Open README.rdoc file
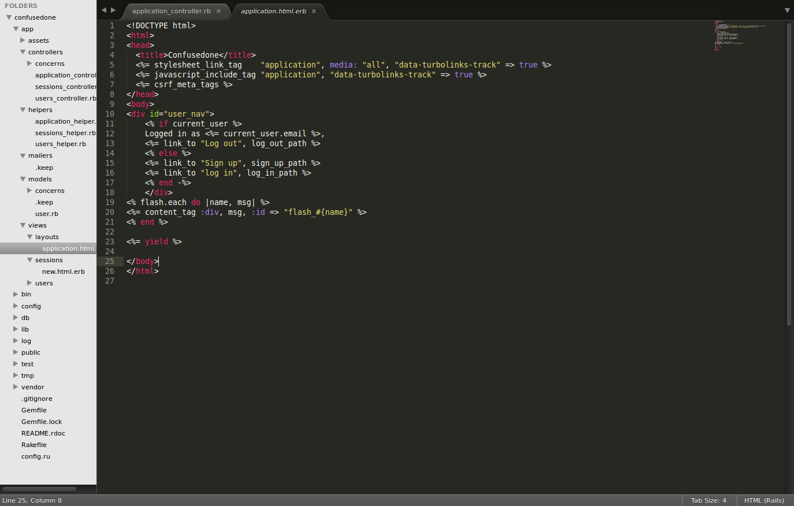Screen dimensions: 794x506 point(43,433)
